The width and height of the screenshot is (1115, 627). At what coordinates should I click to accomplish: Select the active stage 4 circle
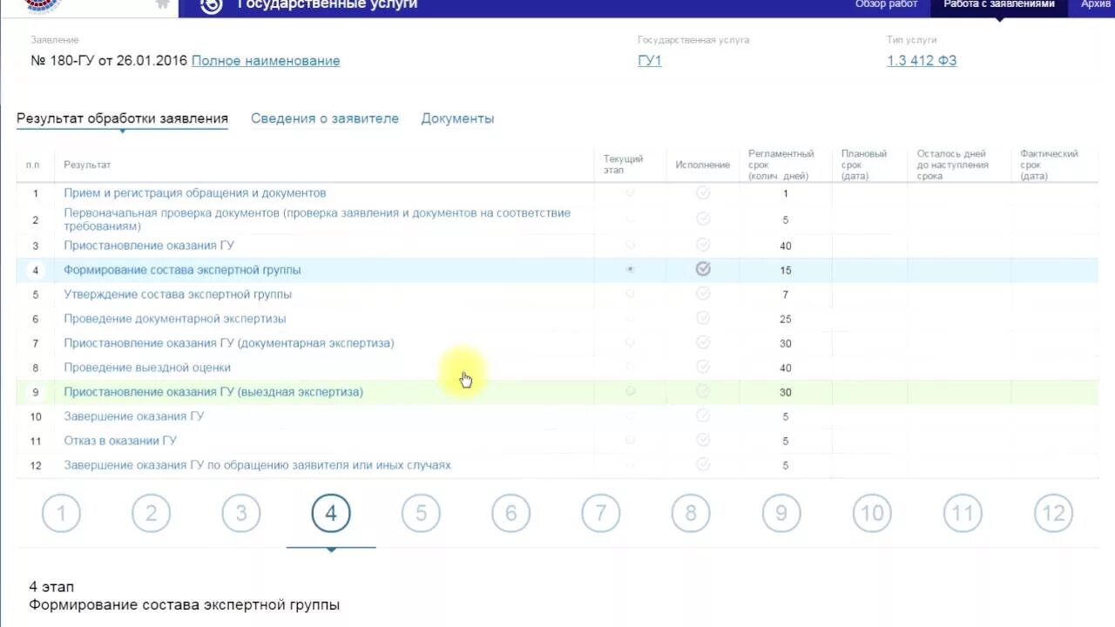(x=331, y=514)
